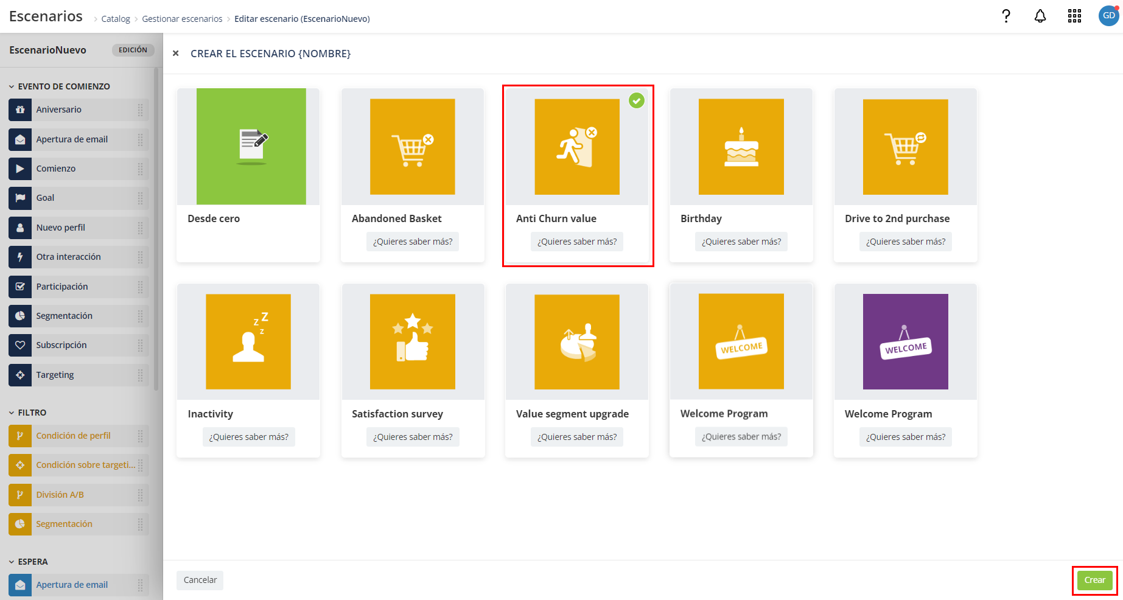1123x600 pixels.
Task: Click the Nuevo perfil person icon
Action: [20, 228]
